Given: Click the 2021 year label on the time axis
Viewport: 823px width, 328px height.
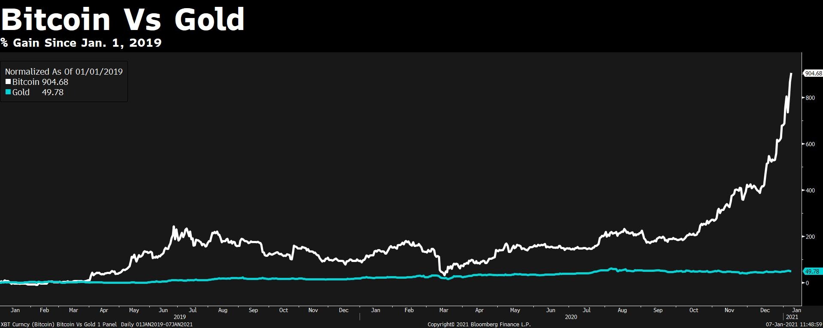Looking at the screenshot, I should click(x=792, y=317).
